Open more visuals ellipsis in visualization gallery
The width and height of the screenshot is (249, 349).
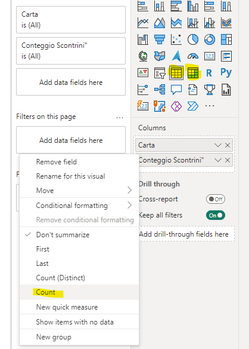(210, 106)
